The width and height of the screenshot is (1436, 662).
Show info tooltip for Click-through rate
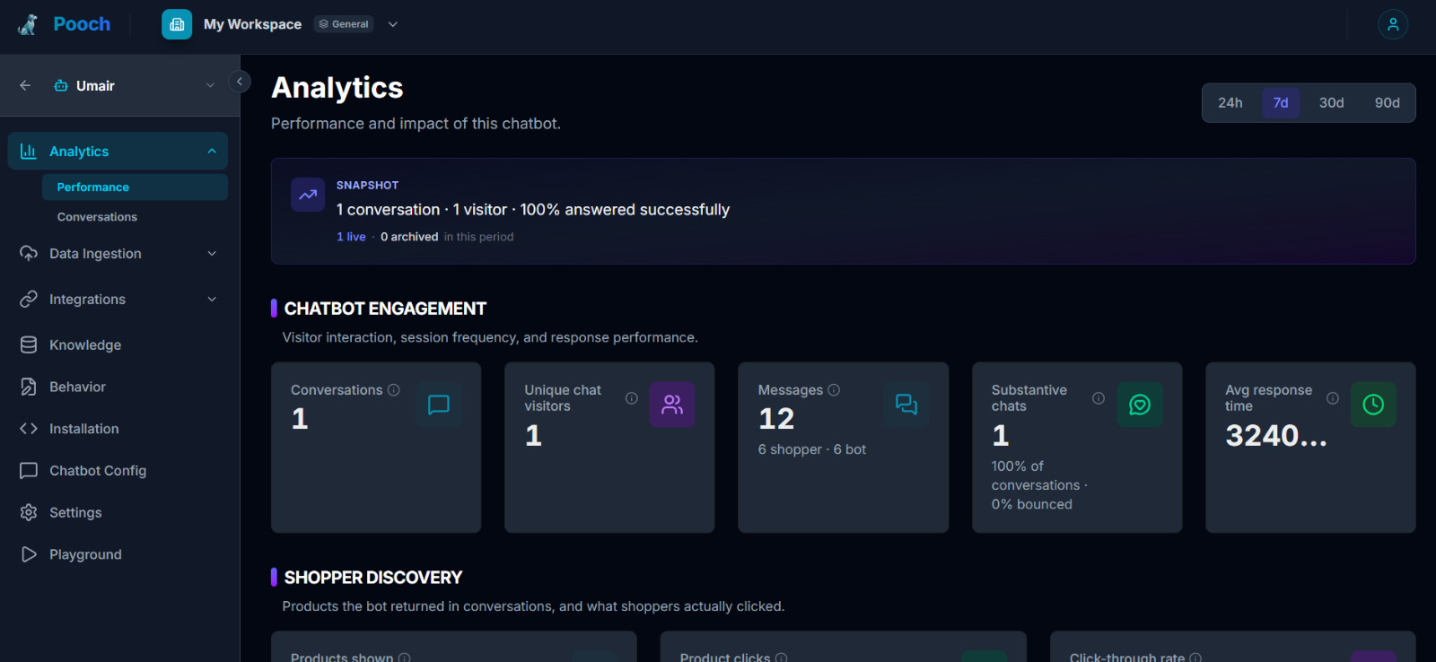(x=1195, y=658)
